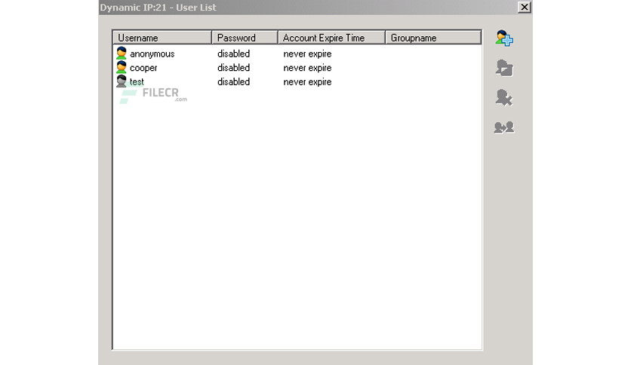Sort by Password column header
The width and height of the screenshot is (631, 365).
[x=245, y=38]
